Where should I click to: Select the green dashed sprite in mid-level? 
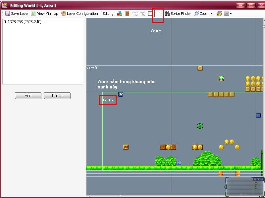200,126
